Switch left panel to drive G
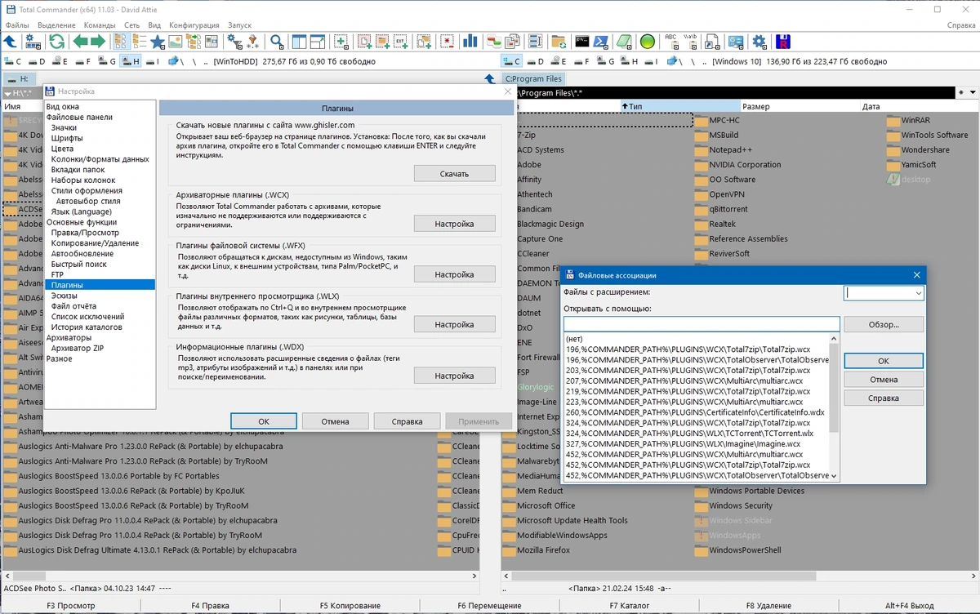The image size is (980, 614). [x=108, y=61]
